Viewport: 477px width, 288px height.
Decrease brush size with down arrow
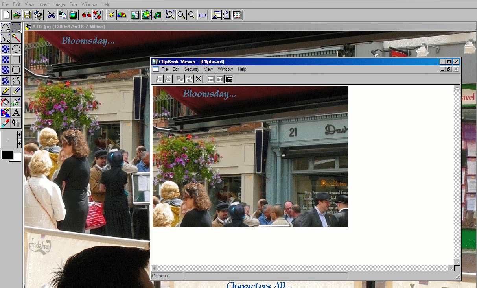pos(20,144)
